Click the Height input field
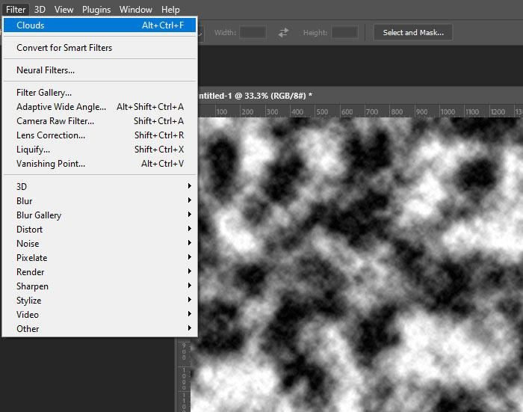 click(x=344, y=32)
